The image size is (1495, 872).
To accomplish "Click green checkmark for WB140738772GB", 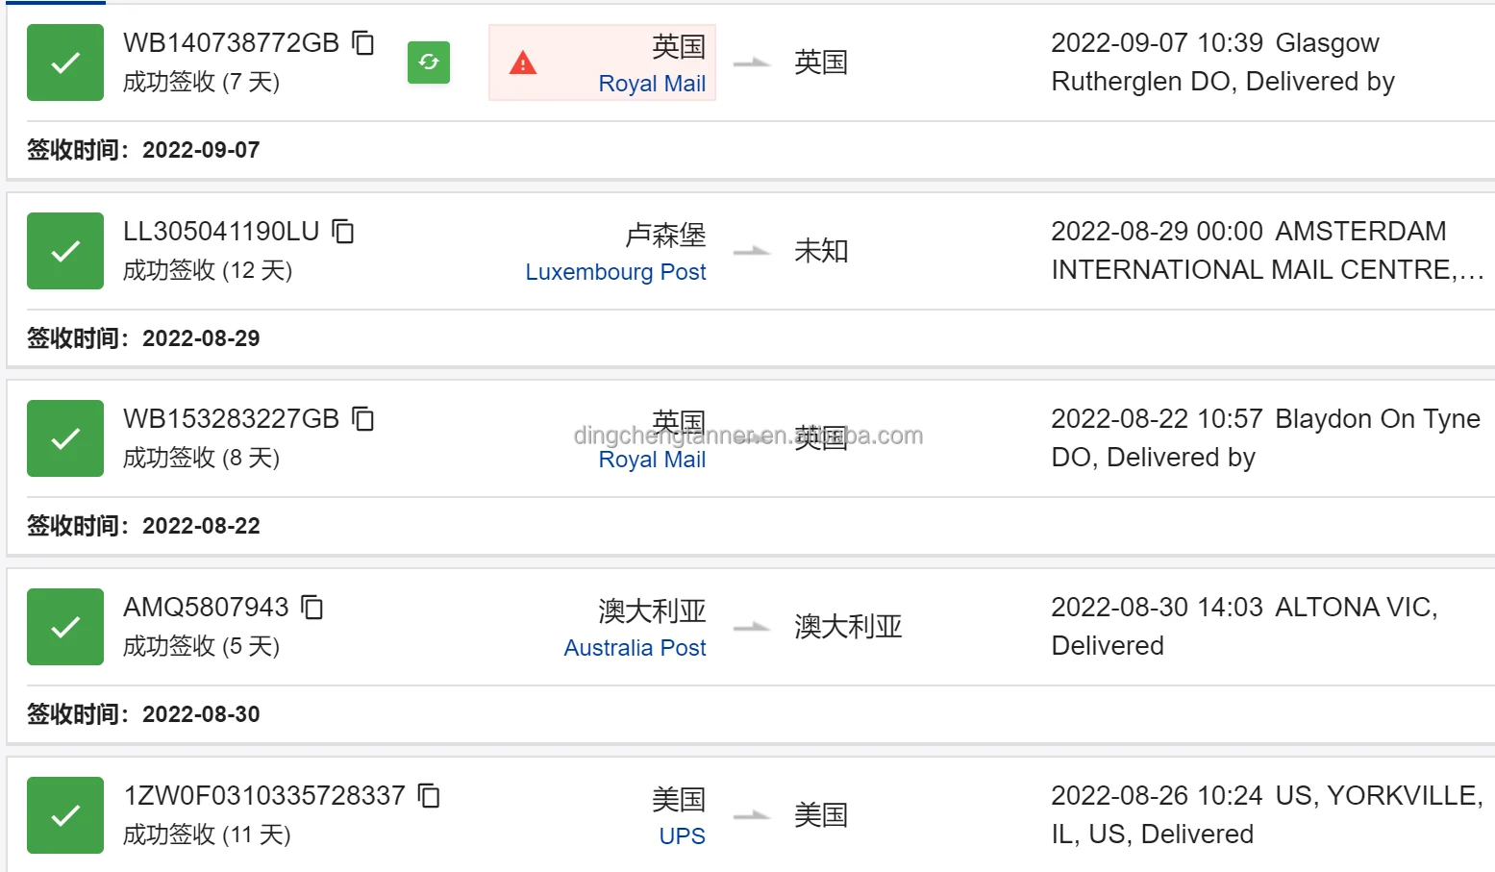I will click(65, 62).
